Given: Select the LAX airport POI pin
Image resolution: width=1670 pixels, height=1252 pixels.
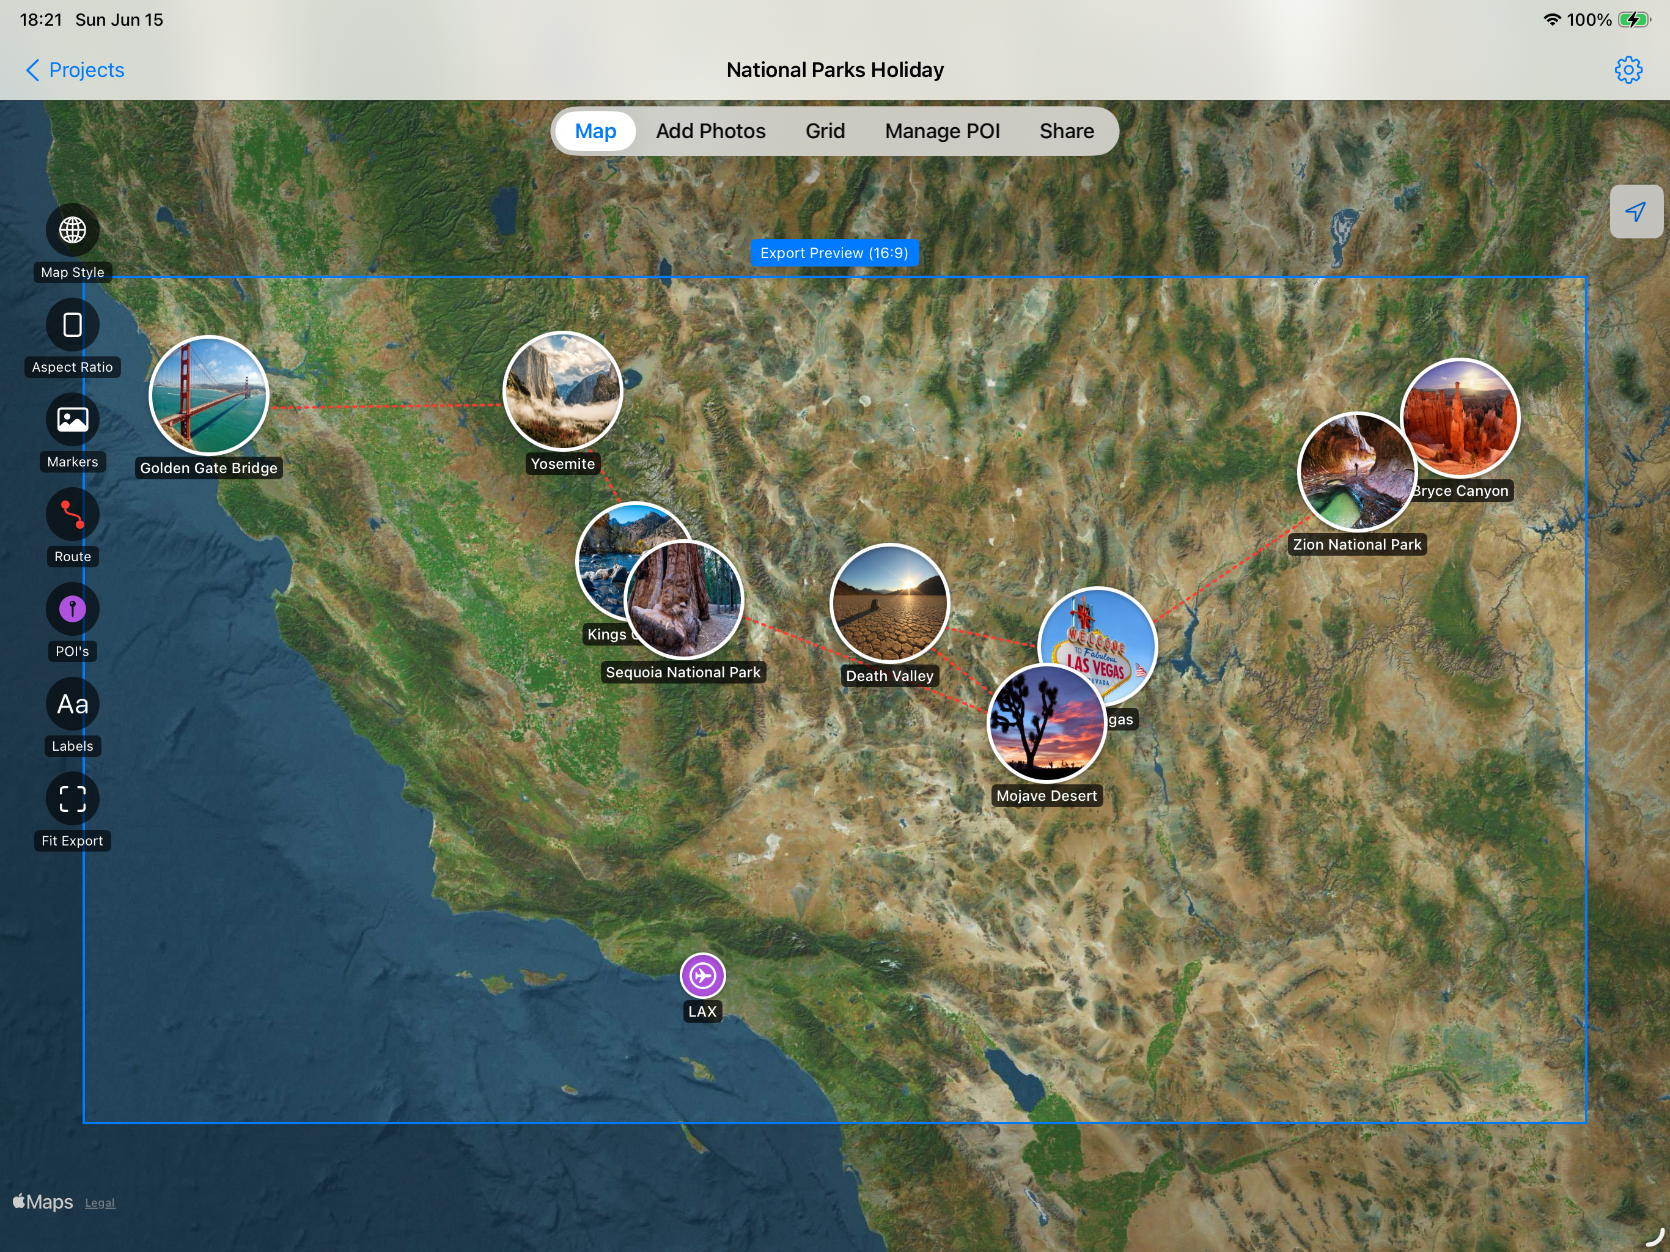Looking at the screenshot, I should 702,975.
